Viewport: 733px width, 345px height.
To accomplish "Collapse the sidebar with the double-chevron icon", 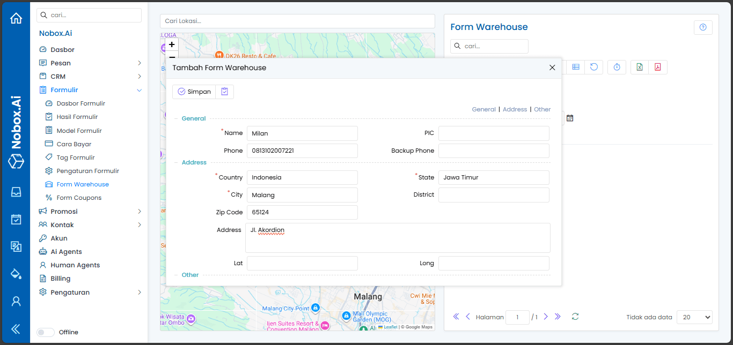I will [x=15, y=329].
